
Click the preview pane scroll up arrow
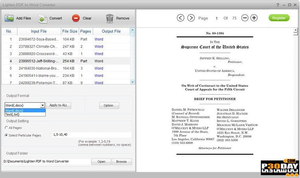[296, 30]
